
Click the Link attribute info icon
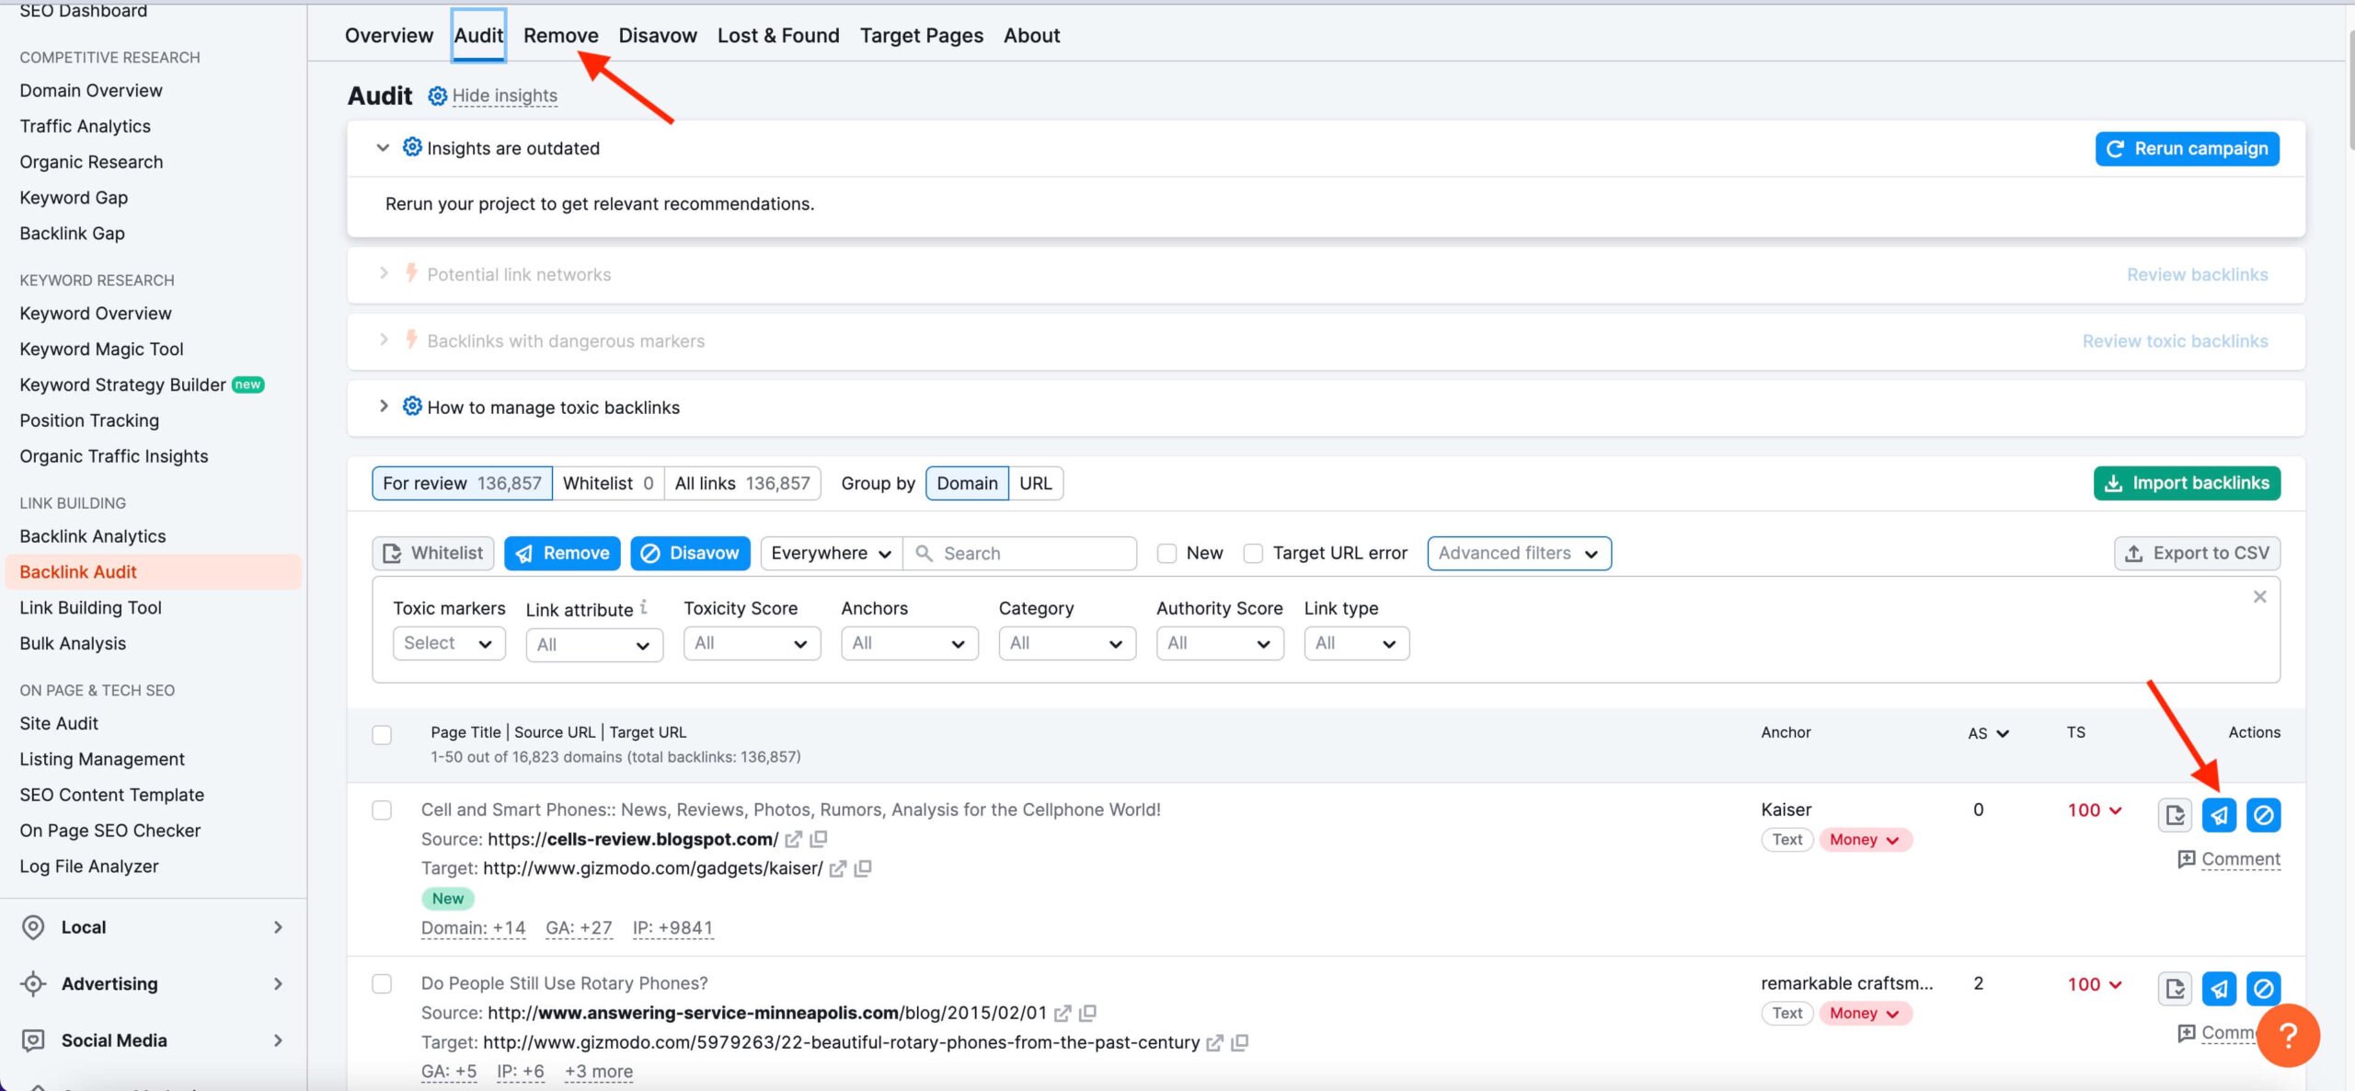pos(644,606)
